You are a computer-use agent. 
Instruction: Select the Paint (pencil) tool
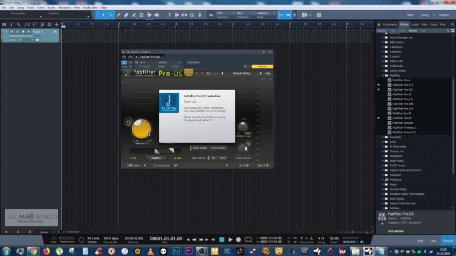[119, 15]
